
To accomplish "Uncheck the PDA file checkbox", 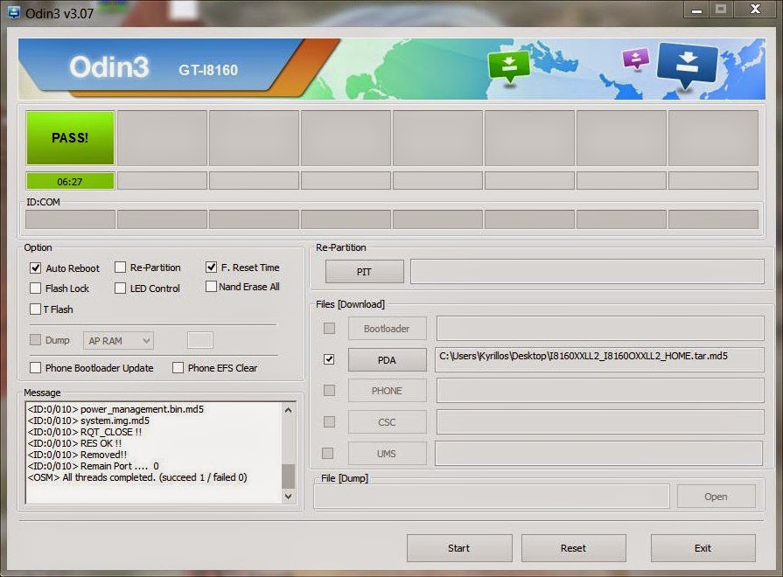I will click(329, 359).
